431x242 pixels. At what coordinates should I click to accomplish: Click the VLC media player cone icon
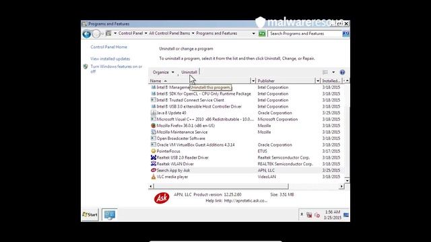click(154, 177)
